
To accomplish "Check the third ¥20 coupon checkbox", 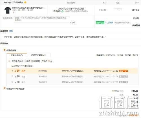I will pos(12,82).
